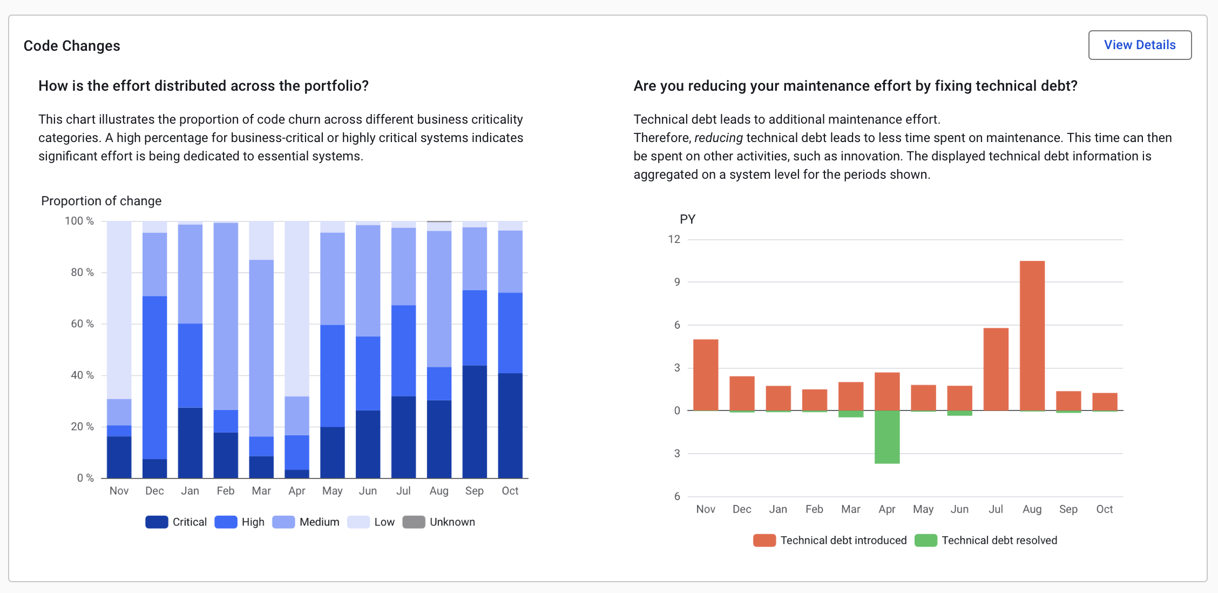This screenshot has height=593, width=1218.
Task: Click the September Critical segment bar
Action: pos(475,422)
